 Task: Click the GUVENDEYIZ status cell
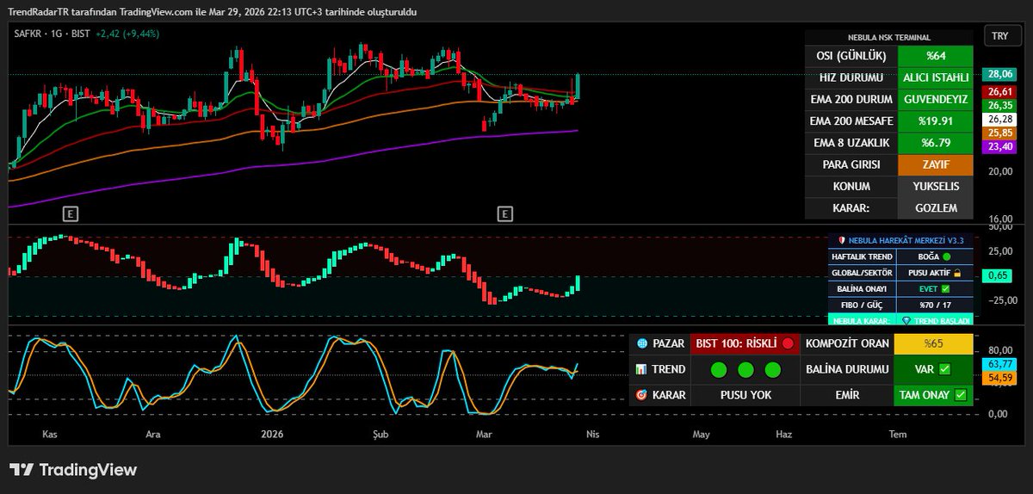tap(936, 99)
